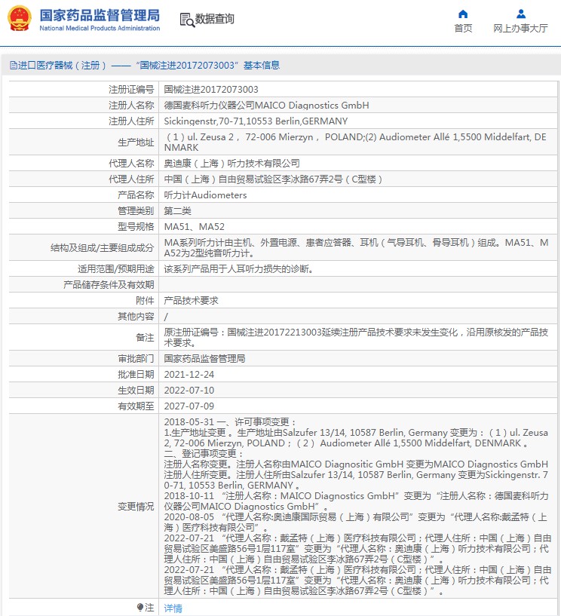Click the 附件 row label
561x616 pixels.
145,301
